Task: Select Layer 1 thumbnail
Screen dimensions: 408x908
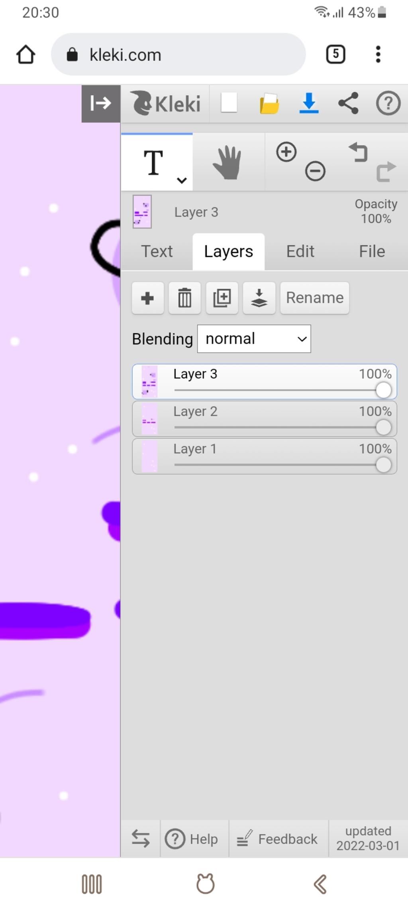Action: 149,456
